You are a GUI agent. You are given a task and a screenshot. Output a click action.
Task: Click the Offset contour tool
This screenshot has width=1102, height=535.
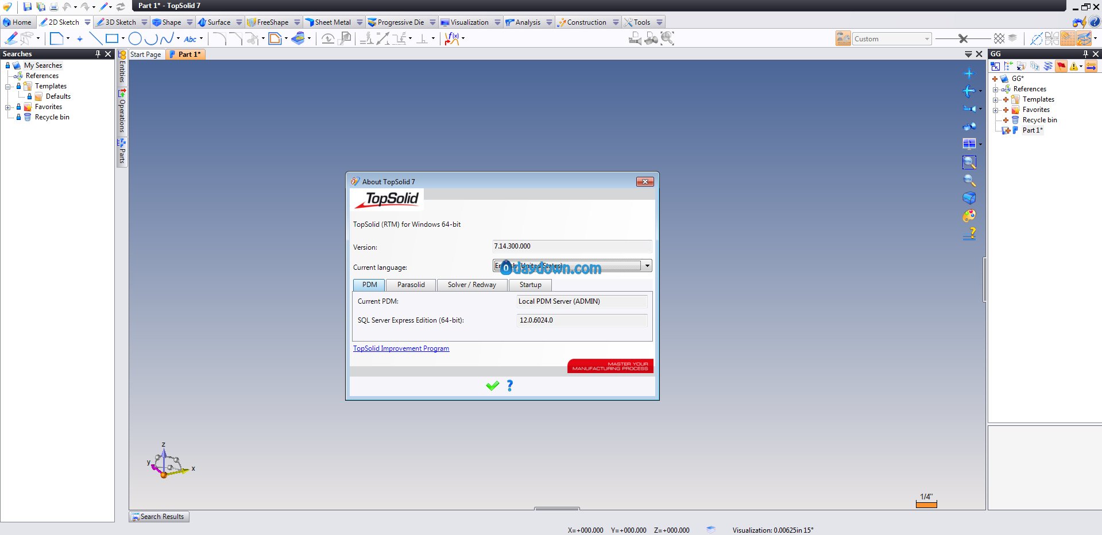pyautogui.click(x=275, y=38)
